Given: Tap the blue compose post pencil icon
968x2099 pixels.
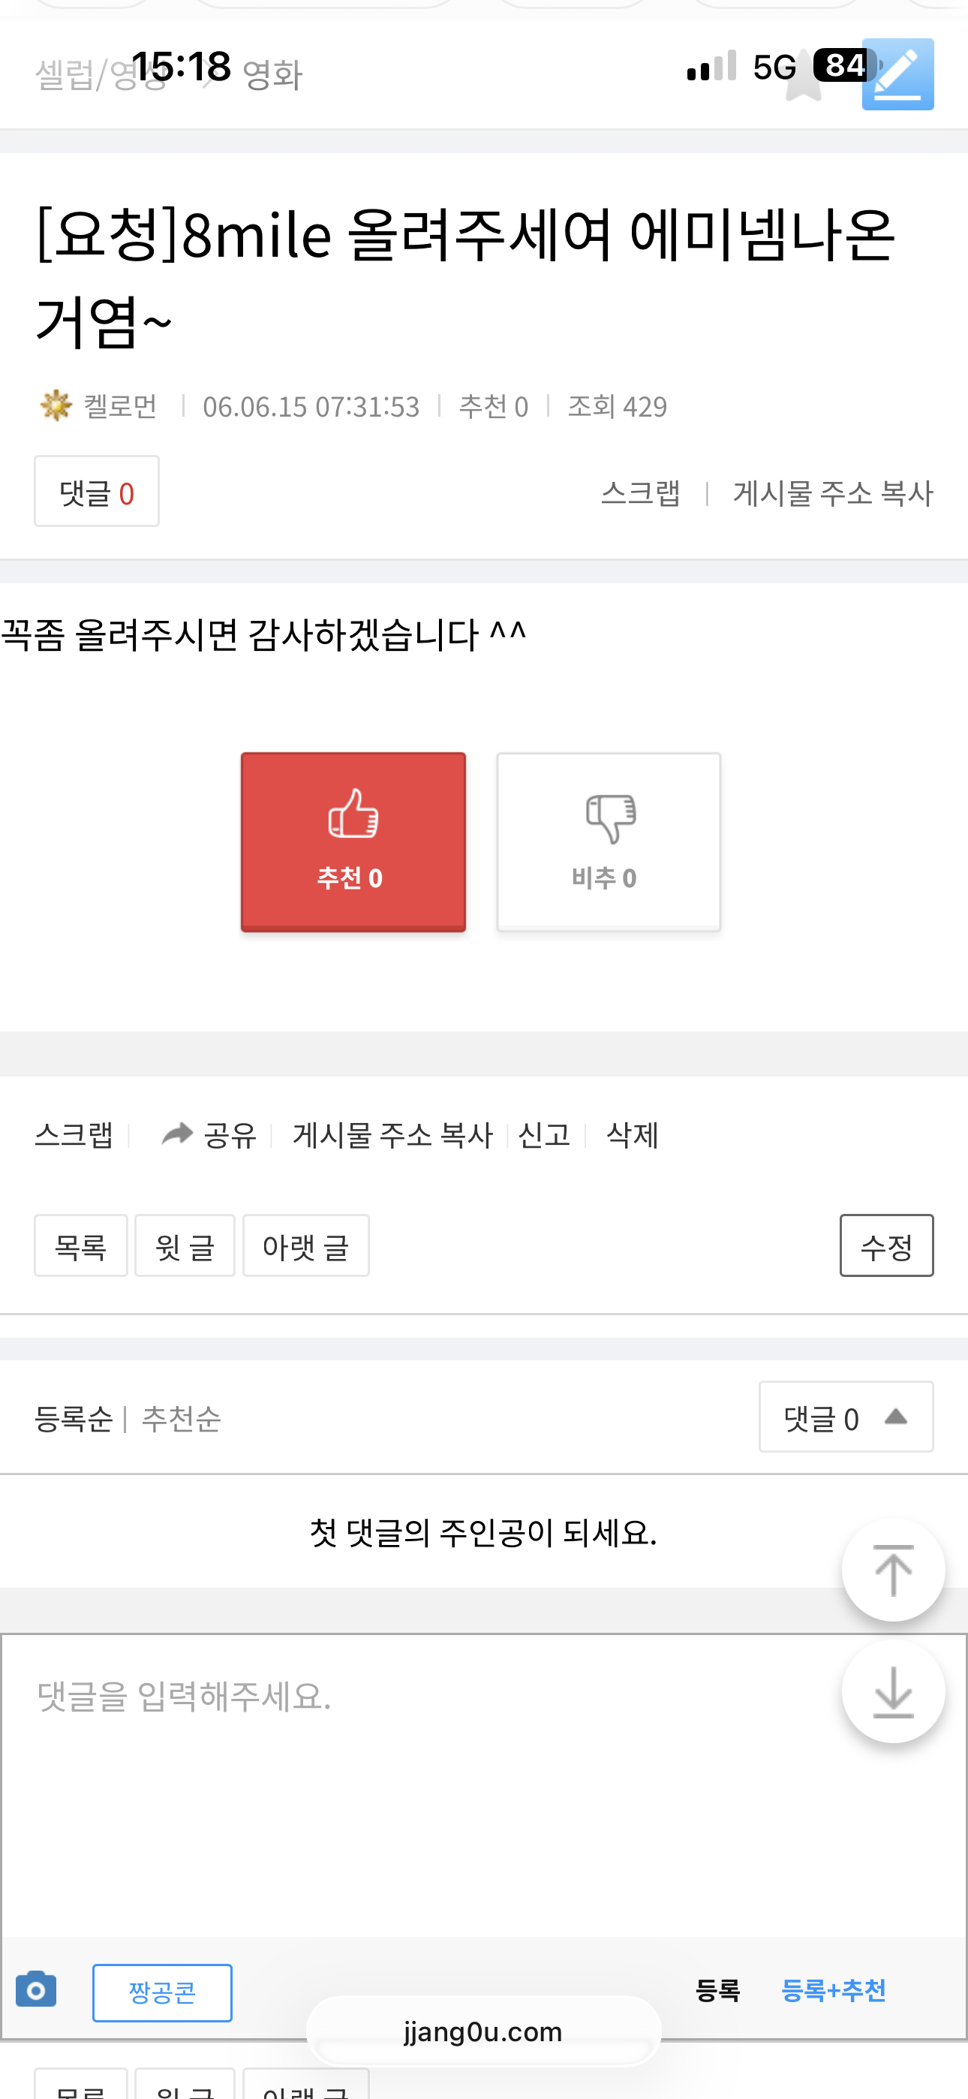Looking at the screenshot, I should tap(897, 74).
